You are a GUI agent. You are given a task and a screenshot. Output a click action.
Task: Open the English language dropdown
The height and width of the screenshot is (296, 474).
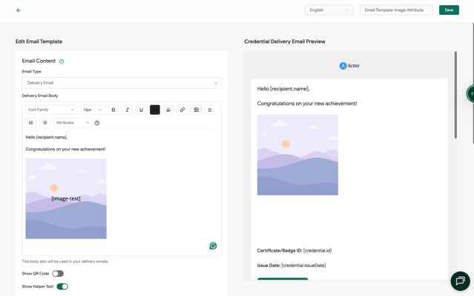pyautogui.click(x=329, y=10)
